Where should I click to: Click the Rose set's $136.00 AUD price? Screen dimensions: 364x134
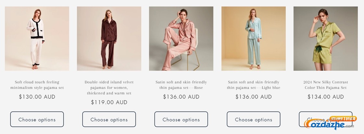(181, 97)
